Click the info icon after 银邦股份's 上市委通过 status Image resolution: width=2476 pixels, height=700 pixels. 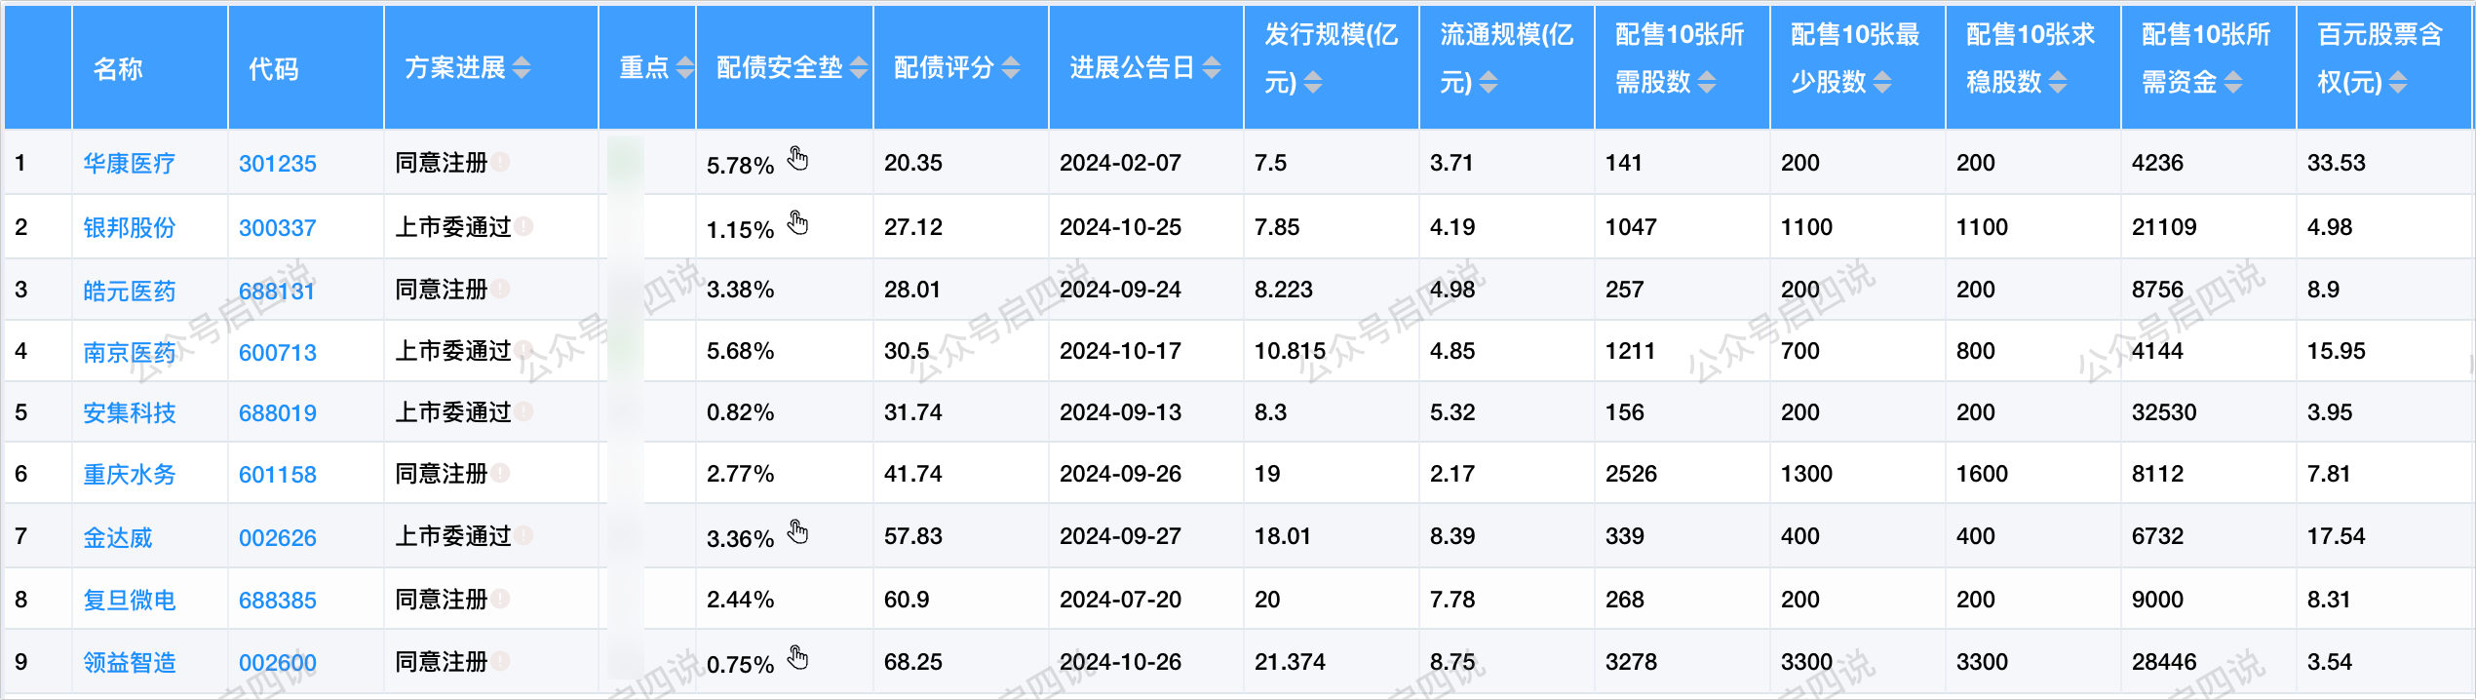pyautogui.click(x=524, y=226)
